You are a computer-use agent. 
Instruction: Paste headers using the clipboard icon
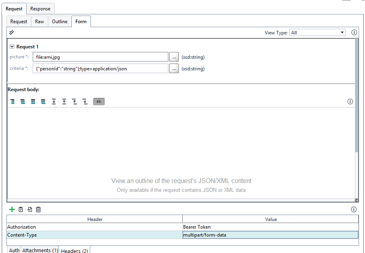pyautogui.click(x=20, y=209)
